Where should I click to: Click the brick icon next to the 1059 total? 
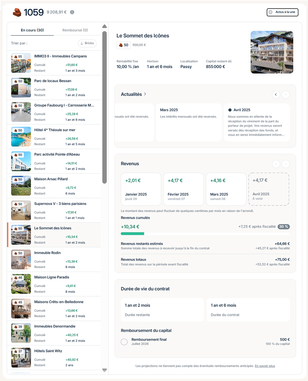17,12
